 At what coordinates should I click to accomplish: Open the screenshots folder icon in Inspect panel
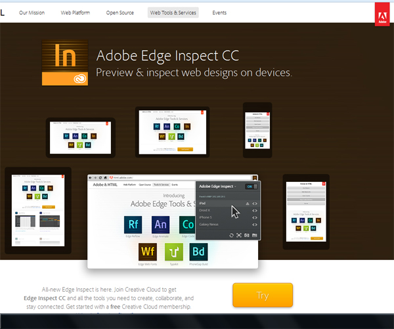[255, 235]
